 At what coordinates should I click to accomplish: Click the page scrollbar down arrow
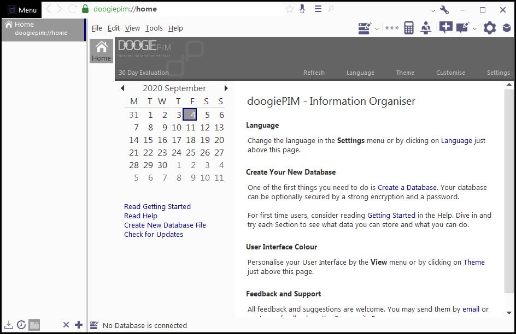tap(509, 313)
